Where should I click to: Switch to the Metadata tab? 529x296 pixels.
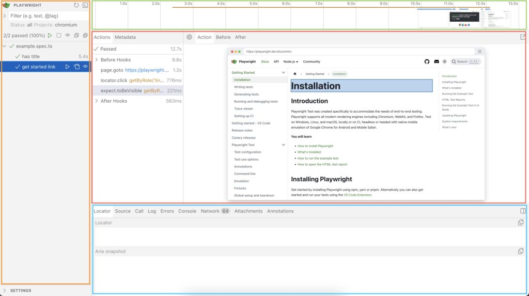(x=125, y=37)
